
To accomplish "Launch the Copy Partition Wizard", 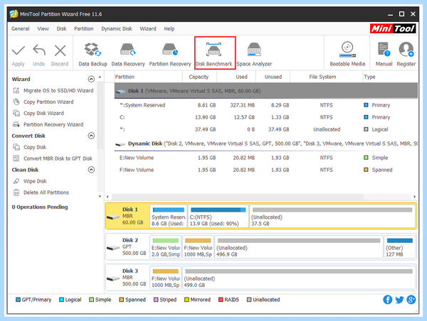I will click(43, 102).
